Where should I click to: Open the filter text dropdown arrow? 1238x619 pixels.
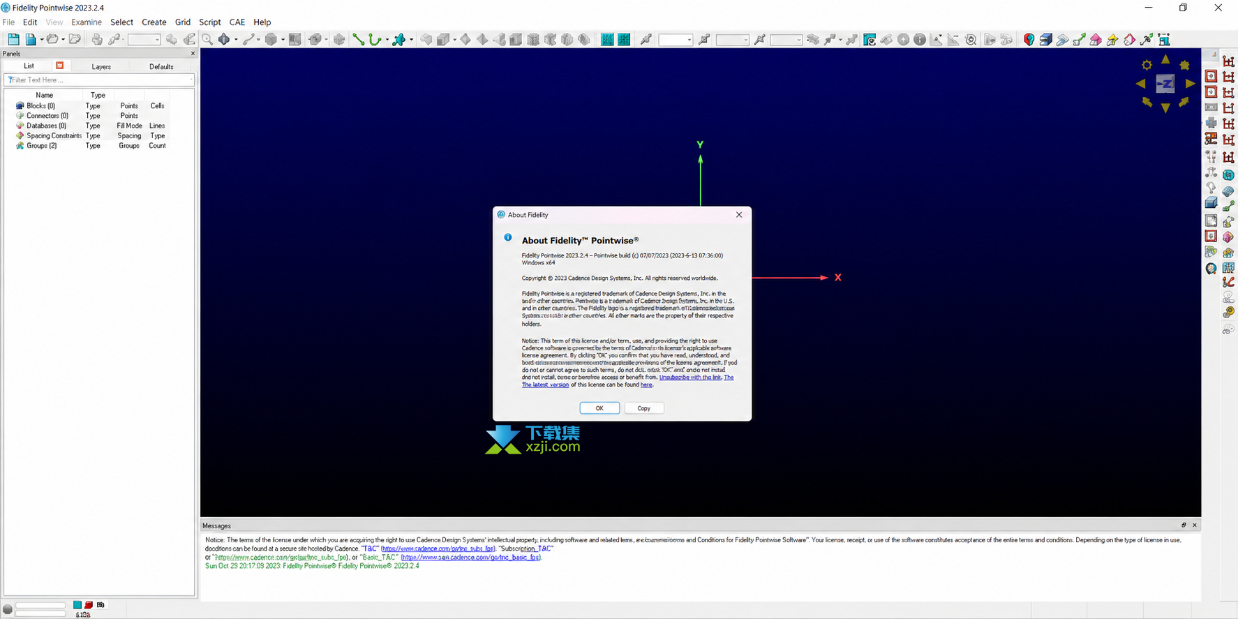click(x=191, y=80)
